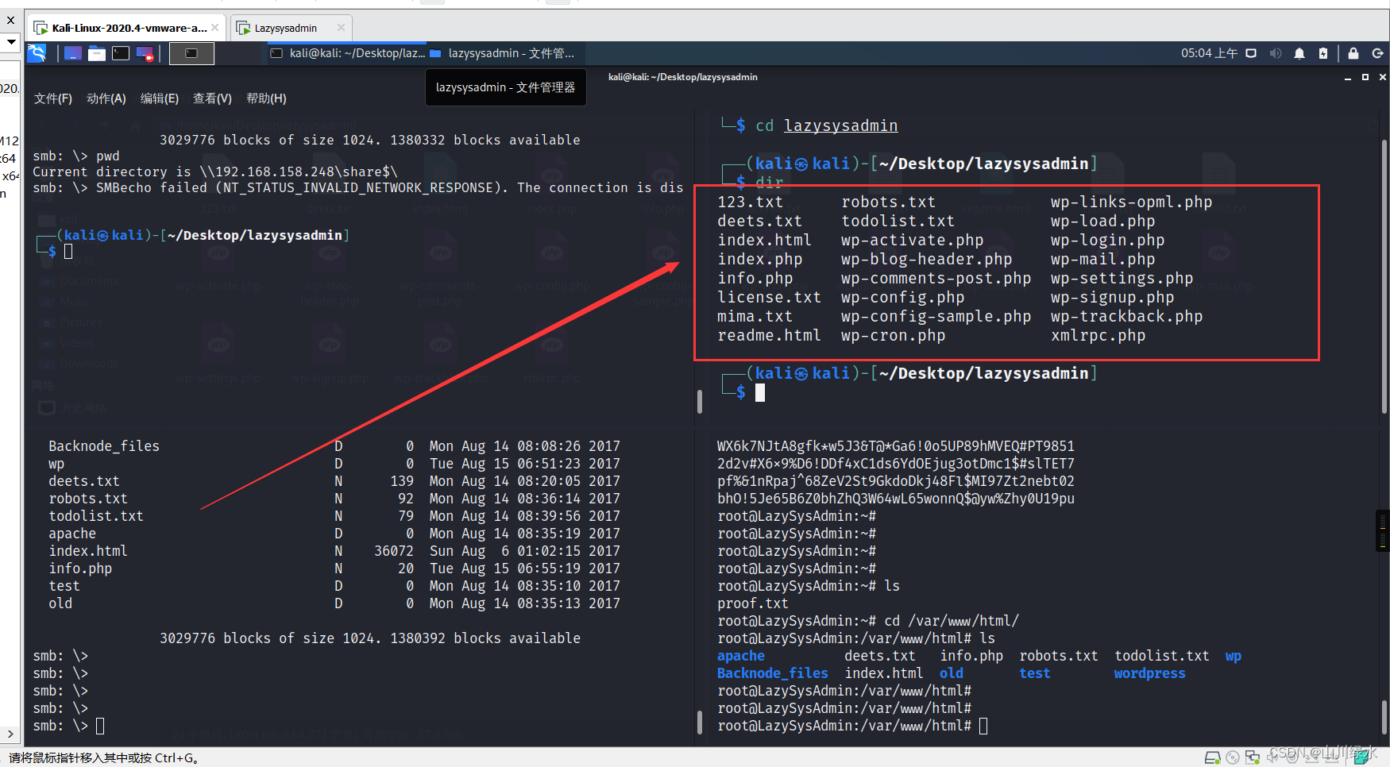The height and width of the screenshot is (767, 1390).
Task: Click the kali prompt cursor in top-right pane
Action: (x=760, y=392)
